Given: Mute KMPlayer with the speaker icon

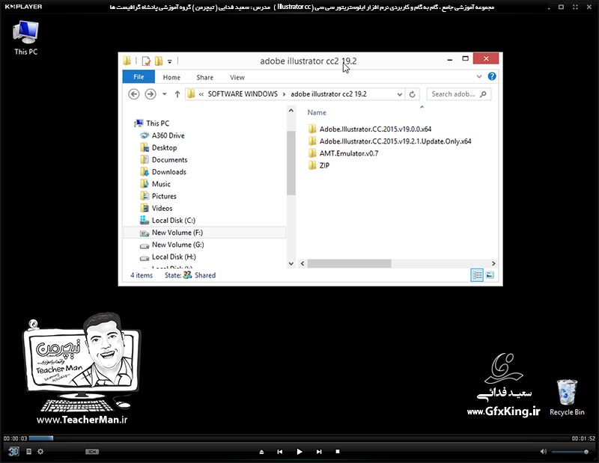Looking at the screenshot, I should 544,452.
